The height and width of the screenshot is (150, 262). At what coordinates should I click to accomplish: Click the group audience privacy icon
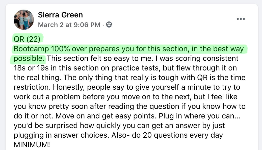tap(109, 24)
